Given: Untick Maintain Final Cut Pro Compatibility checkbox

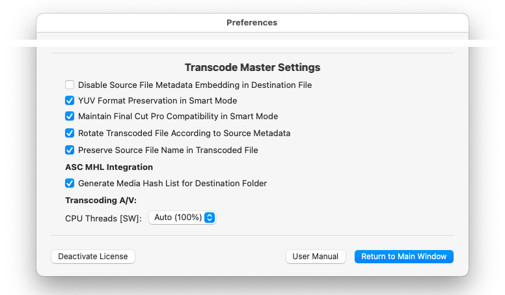Looking at the screenshot, I should point(70,116).
